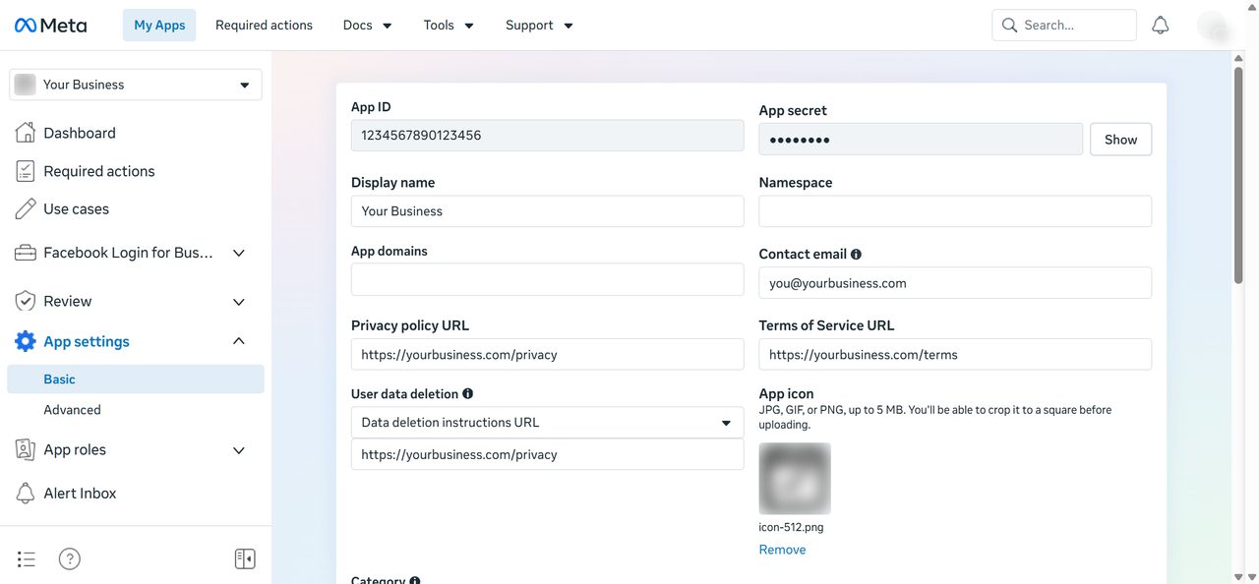The width and height of the screenshot is (1259, 584).
Task: Click the Category info icon
Action: coord(415,580)
